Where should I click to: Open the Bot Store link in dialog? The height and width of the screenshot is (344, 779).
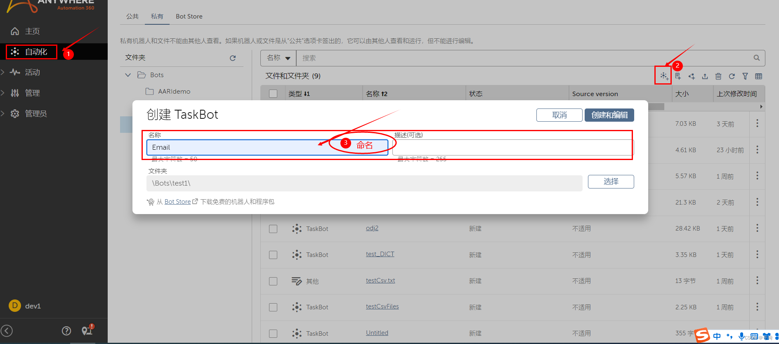click(177, 202)
